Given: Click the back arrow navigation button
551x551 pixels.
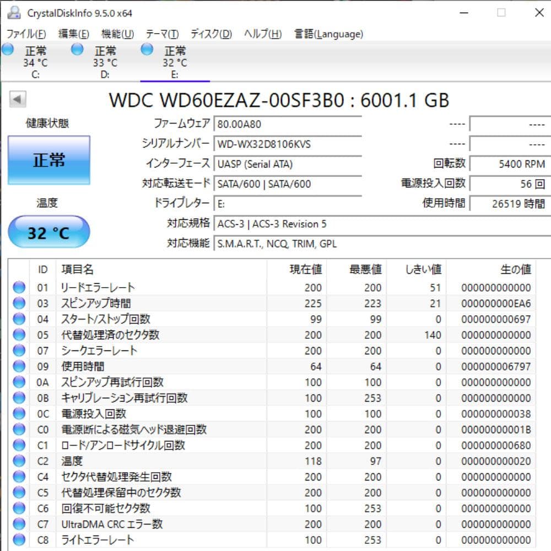Looking at the screenshot, I should [x=18, y=99].
